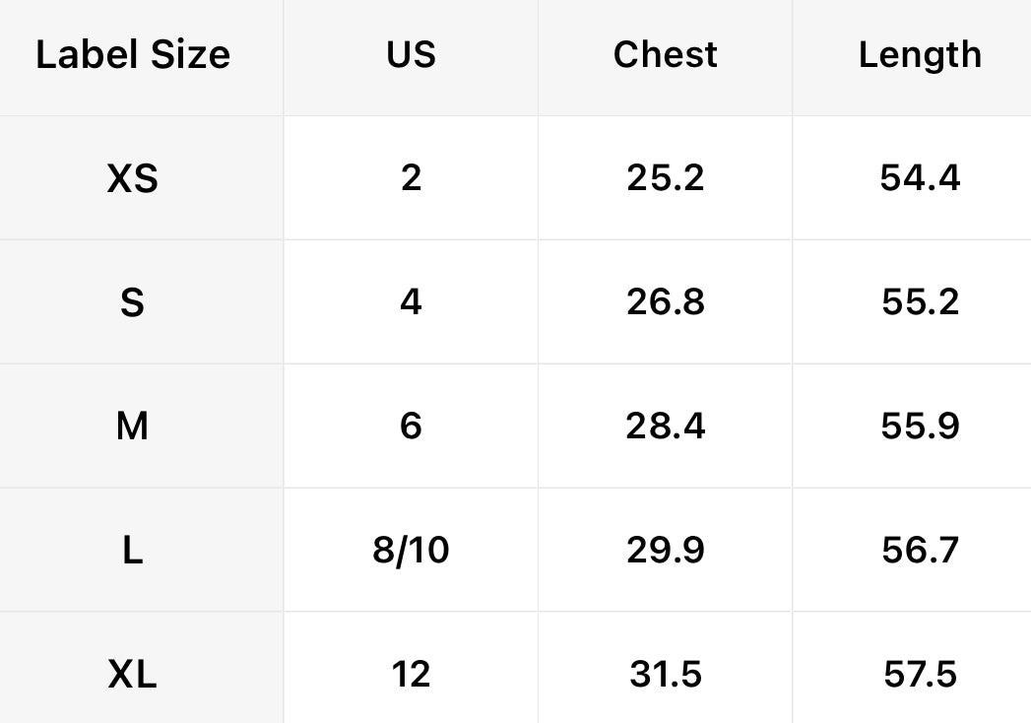1031x723 pixels.
Task: Select the chest value 26.8
Action: point(665,302)
